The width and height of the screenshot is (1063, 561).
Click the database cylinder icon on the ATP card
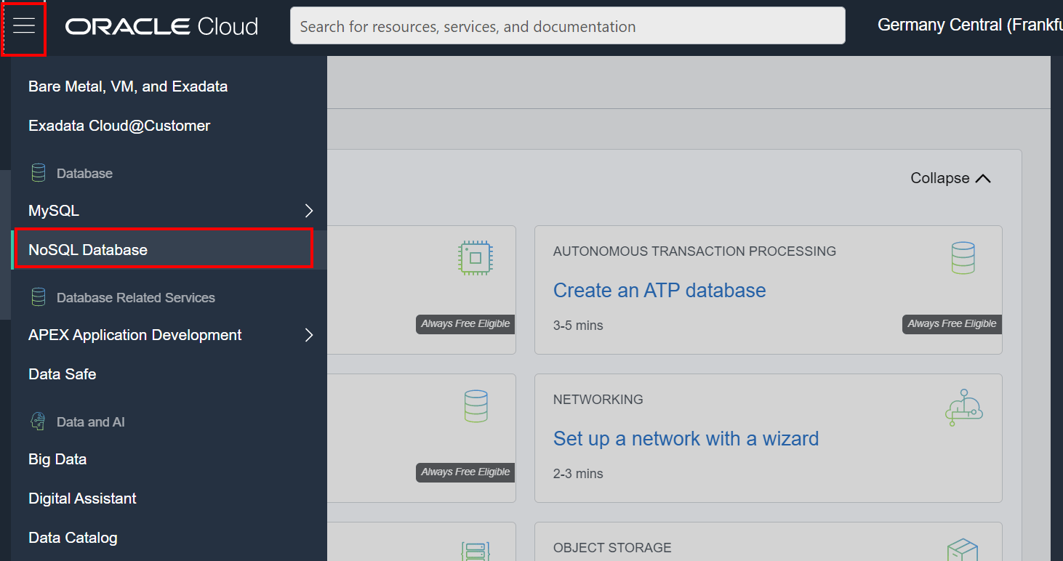click(963, 257)
